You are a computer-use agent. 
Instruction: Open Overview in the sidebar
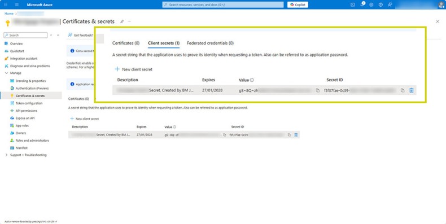click(16, 43)
